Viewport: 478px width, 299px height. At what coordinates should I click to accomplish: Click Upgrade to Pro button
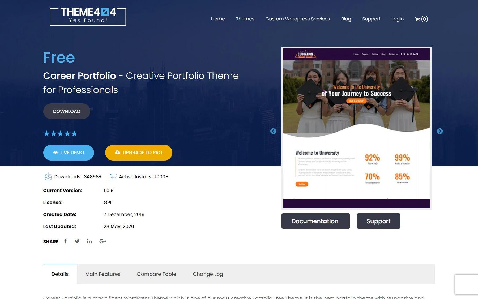139,153
